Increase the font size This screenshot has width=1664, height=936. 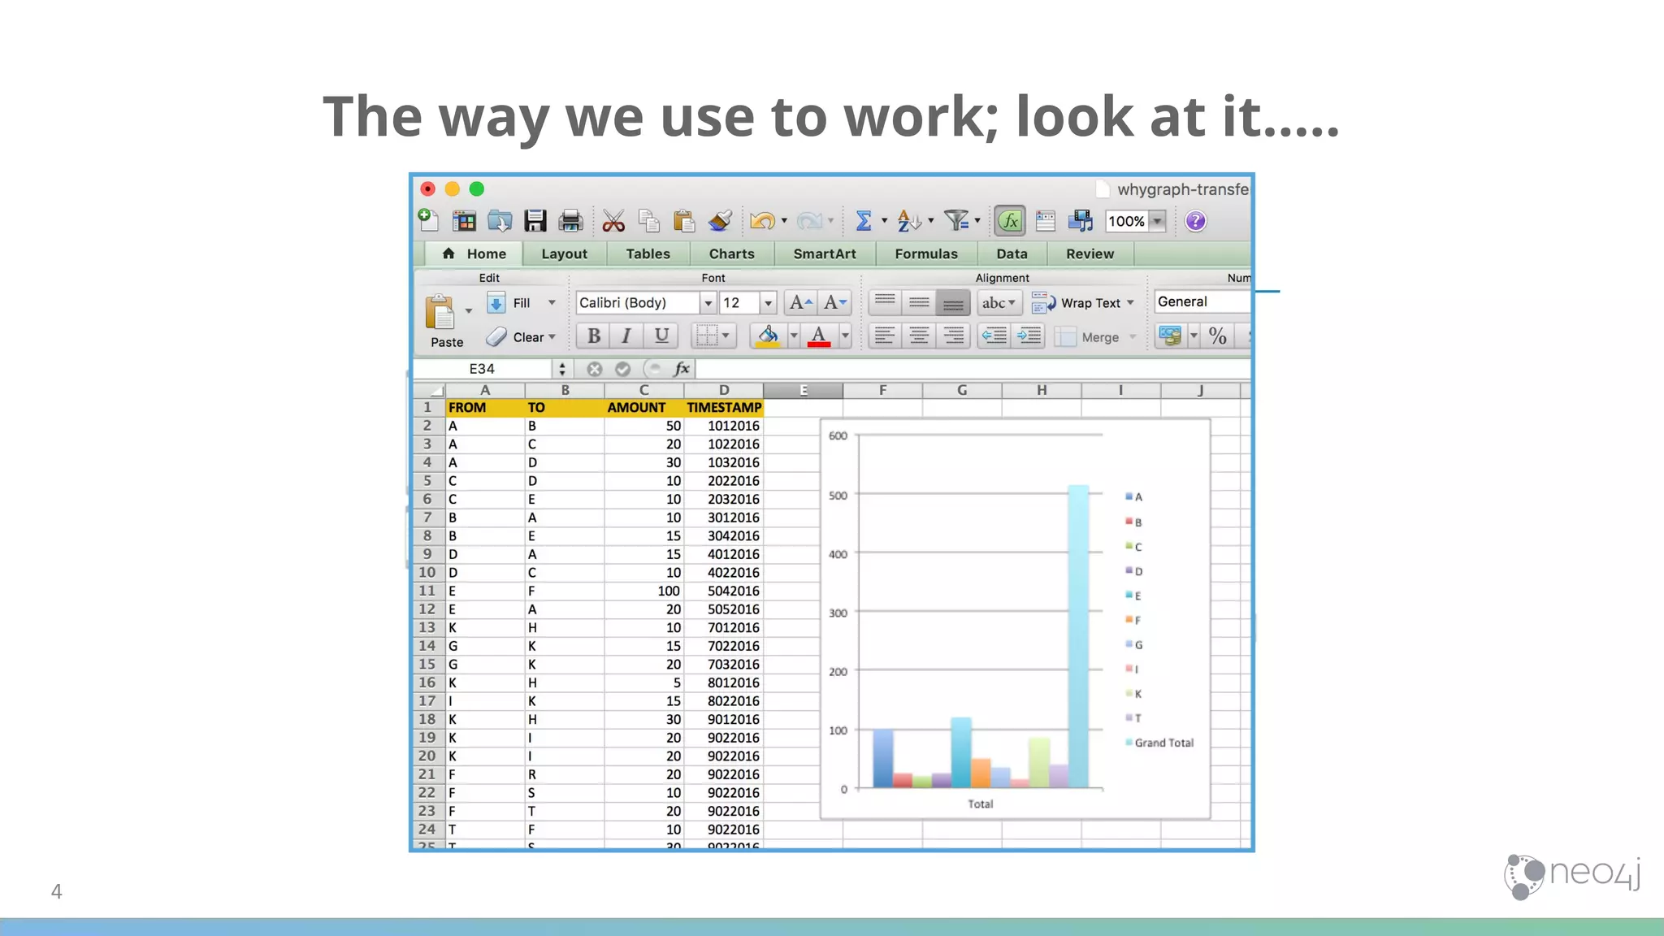[800, 303]
